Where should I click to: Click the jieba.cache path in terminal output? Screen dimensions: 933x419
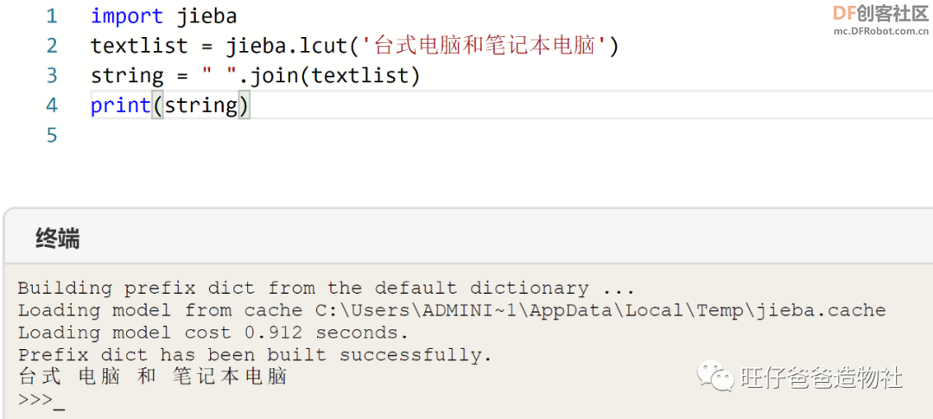click(x=600, y=310)
